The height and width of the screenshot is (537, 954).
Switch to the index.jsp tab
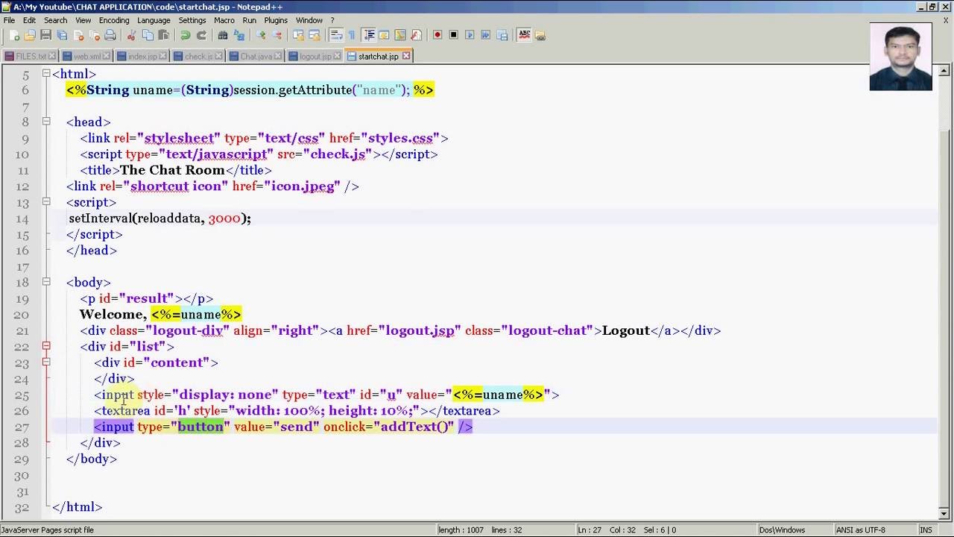(x=142, y=56)
